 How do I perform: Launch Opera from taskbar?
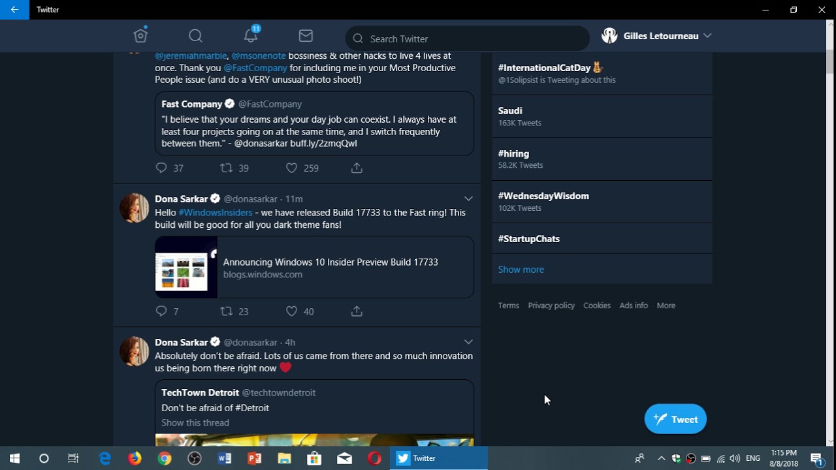click(374, 458)
